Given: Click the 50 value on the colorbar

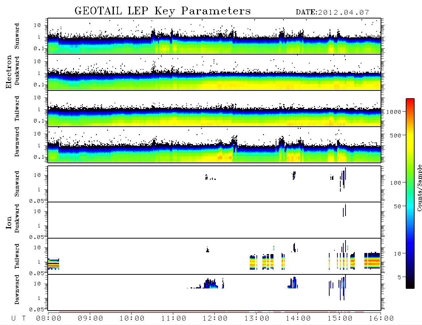Looking at the screenshot, I should [397, 206].
